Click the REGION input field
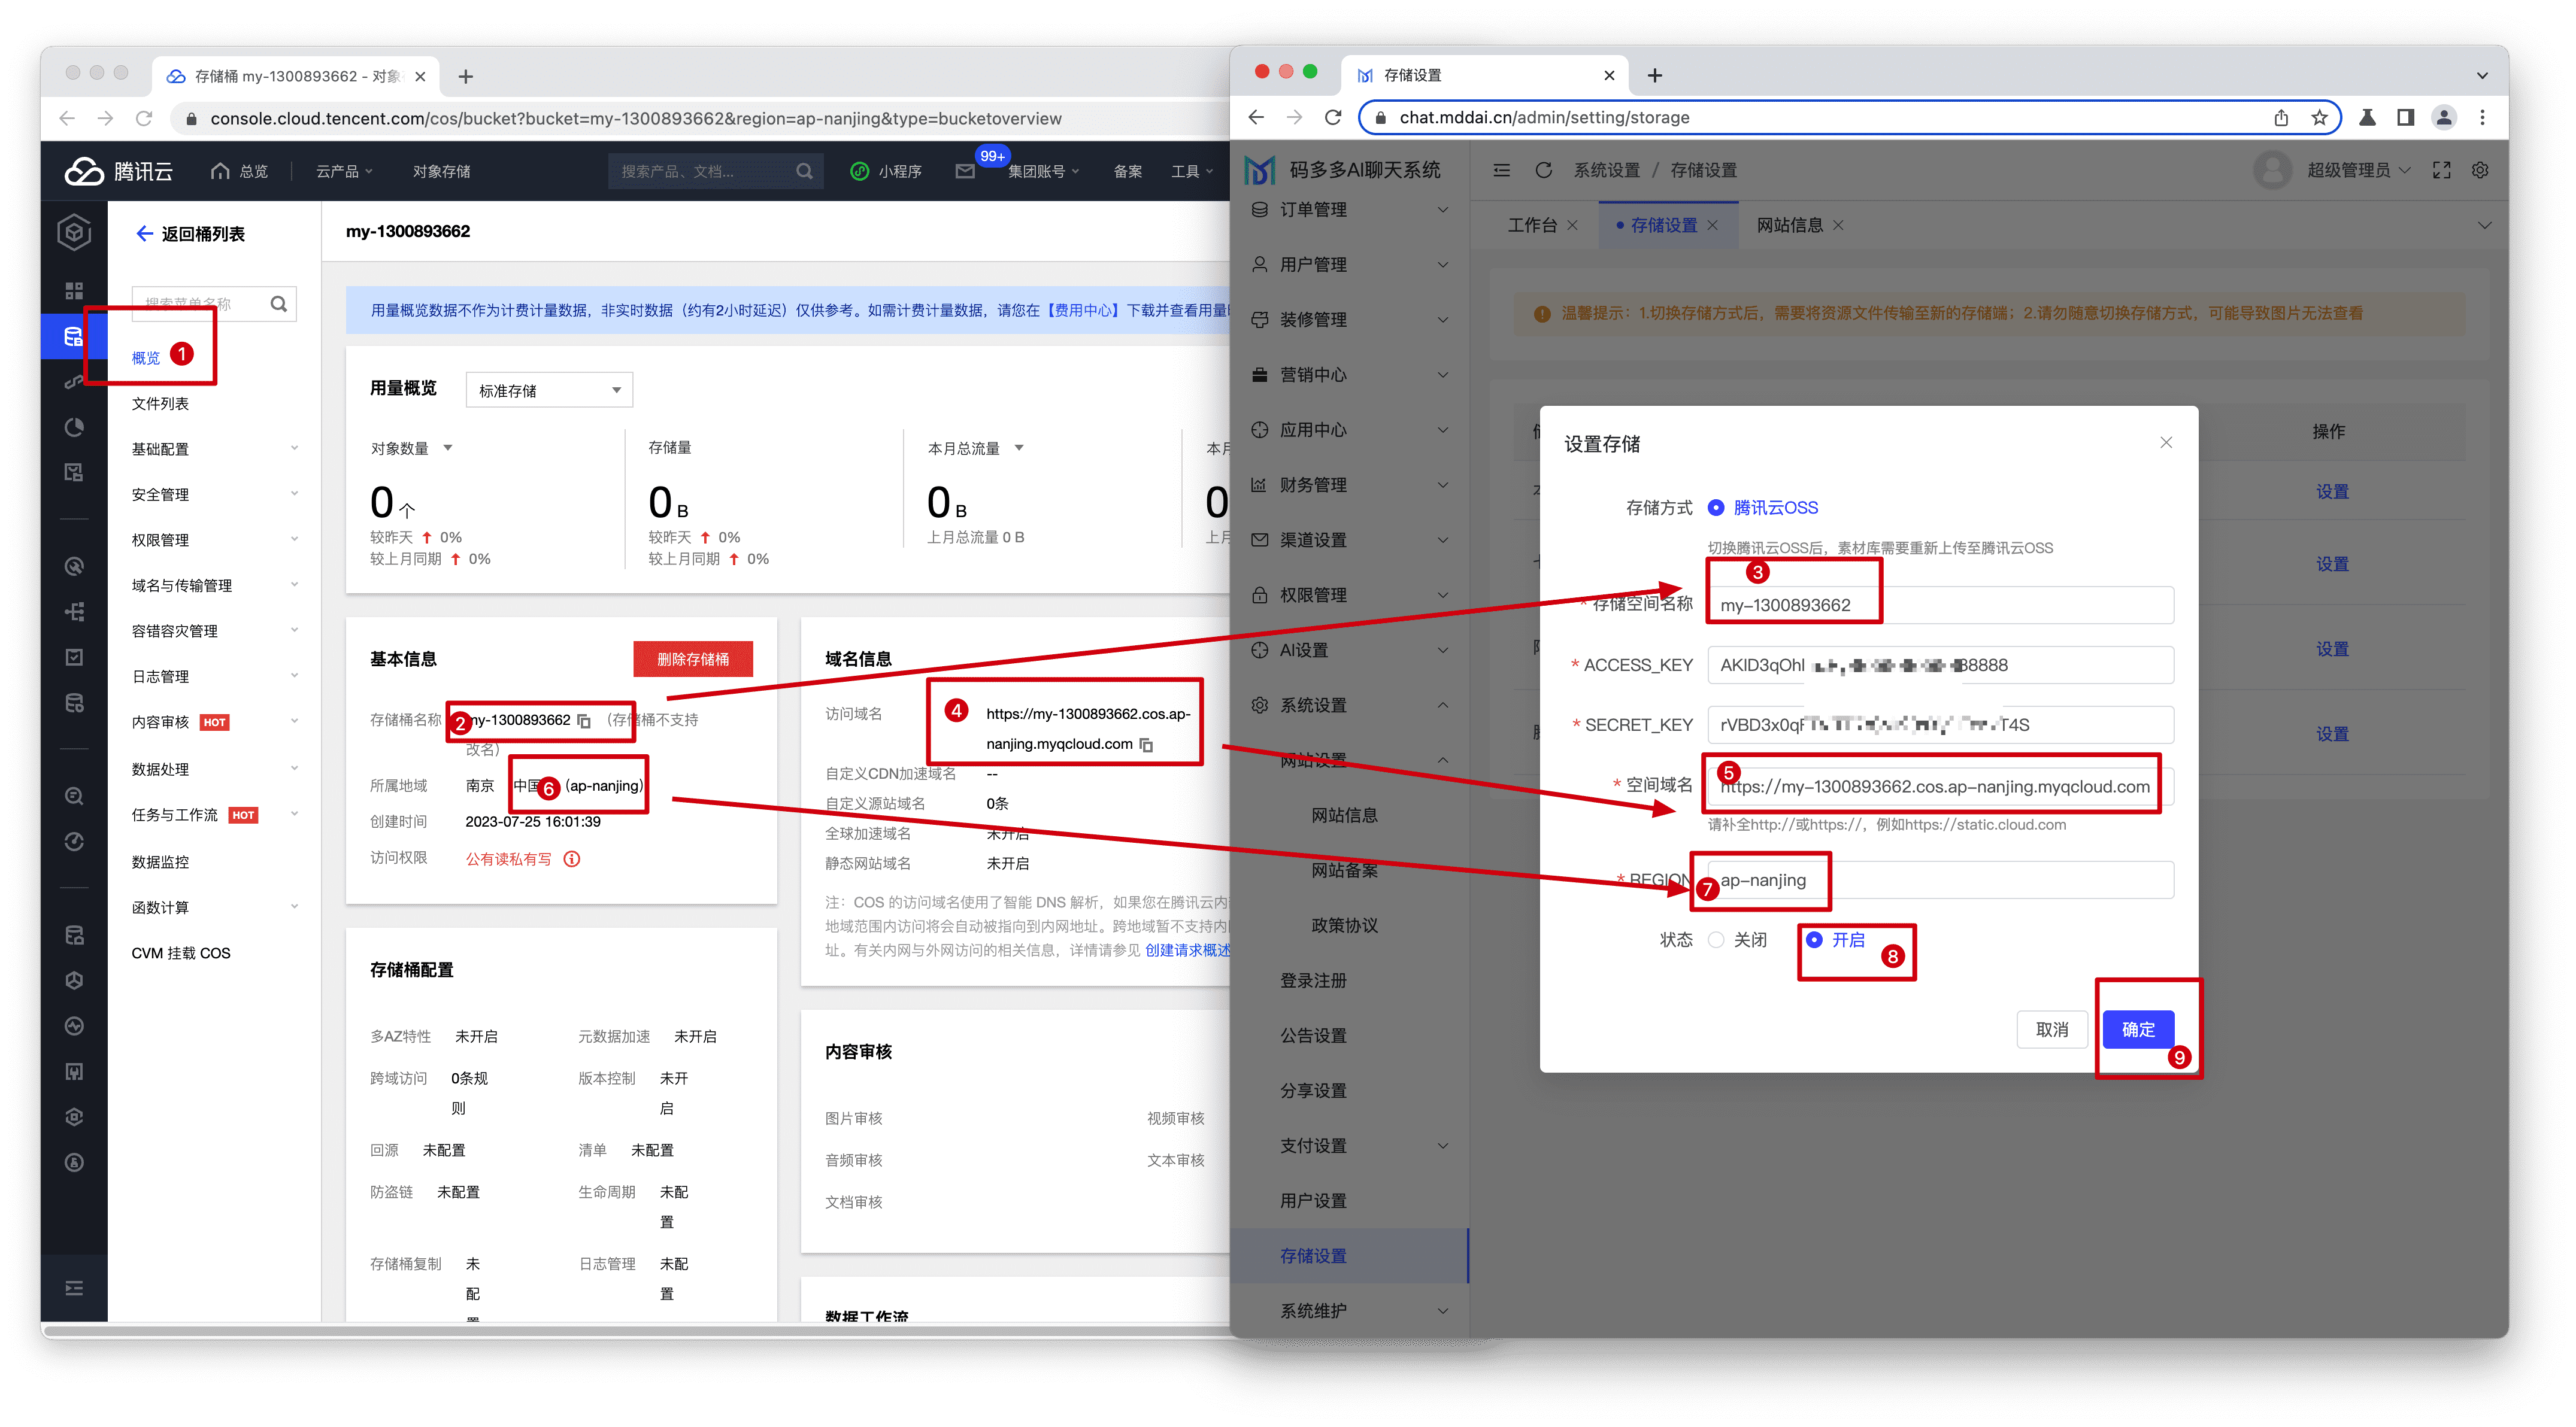 [1940, 881]
